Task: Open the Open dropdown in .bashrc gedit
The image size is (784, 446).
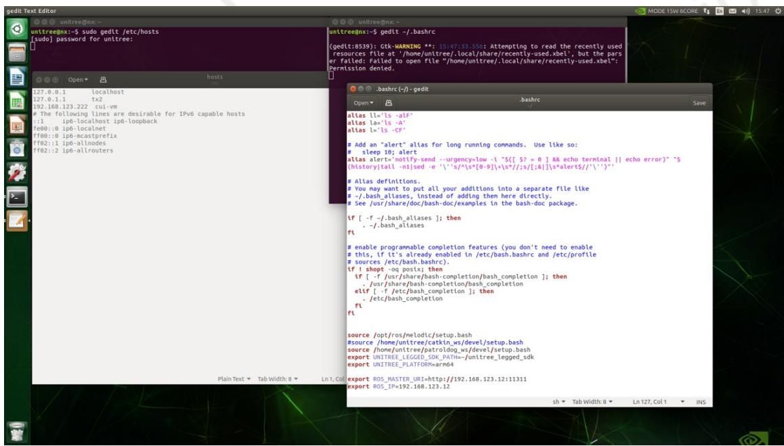Action: (364, 103)
